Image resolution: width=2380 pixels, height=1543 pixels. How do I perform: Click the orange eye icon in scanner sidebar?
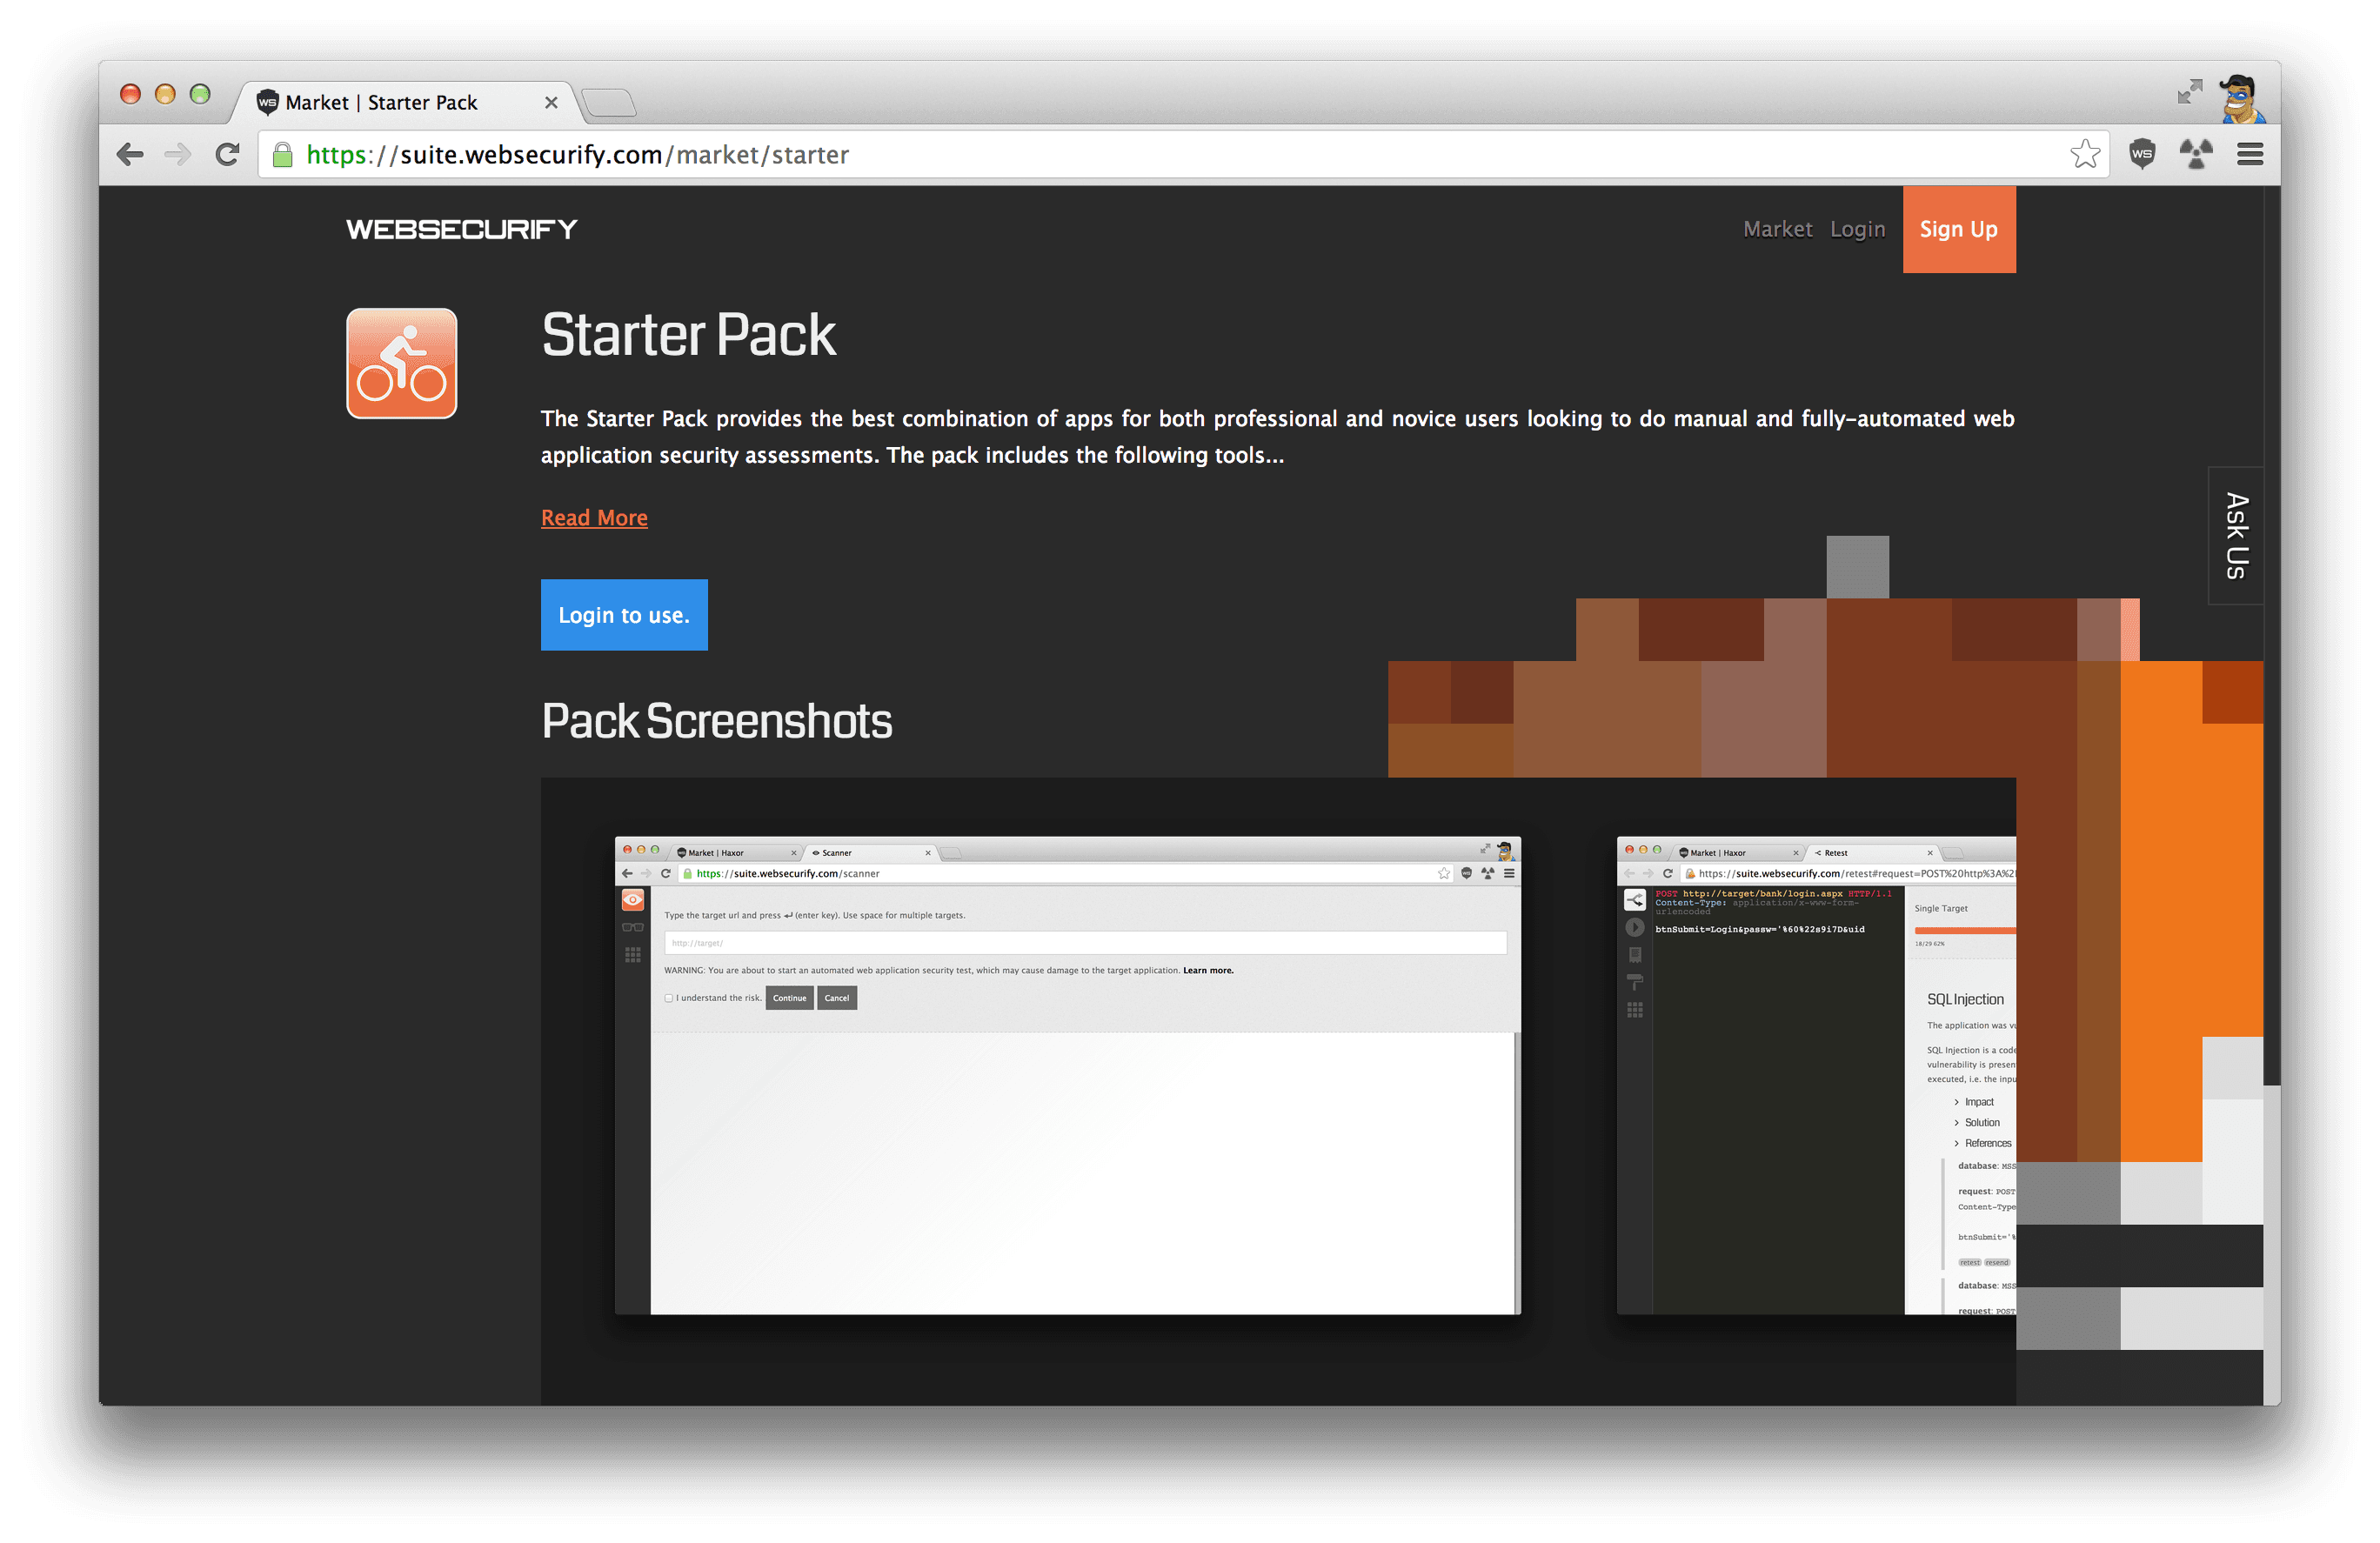click(x=633, y=900)
